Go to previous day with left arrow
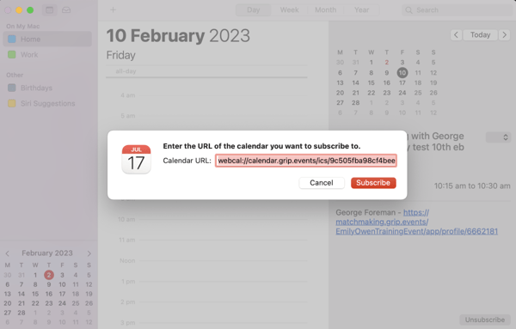Viewport: 516px width, 329px height. 456,35
